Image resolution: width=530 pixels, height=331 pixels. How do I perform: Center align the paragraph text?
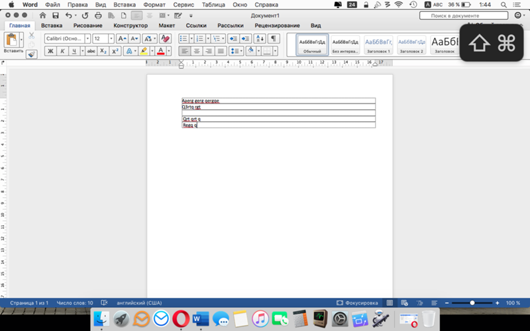[x=197, y=51]
